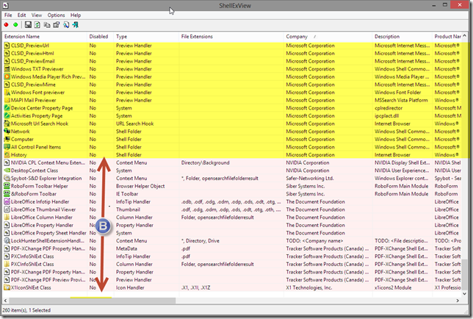The width and height of the screenshot is (473, 319).
Task: Click the Windows Font previewer row icon
Action: [x=7, y=93]
